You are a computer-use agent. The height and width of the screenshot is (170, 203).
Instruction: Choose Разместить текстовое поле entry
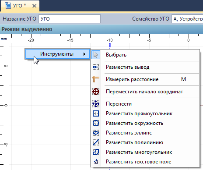145,162
